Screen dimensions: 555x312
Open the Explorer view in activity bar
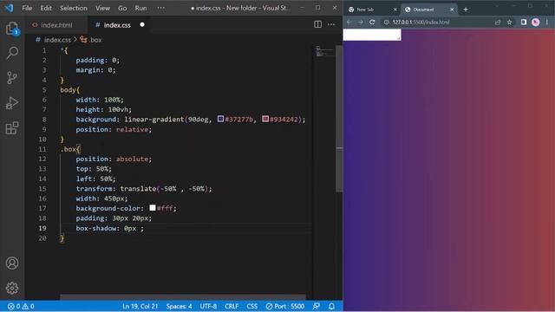pyautogui.click(x=12, y=29)
